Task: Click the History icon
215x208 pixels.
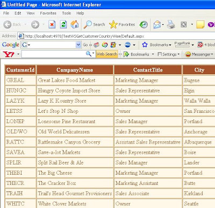Action: (144, 25)
